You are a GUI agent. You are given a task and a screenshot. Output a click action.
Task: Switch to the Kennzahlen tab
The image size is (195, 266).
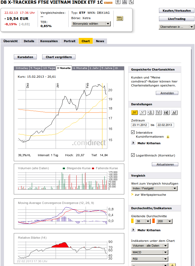[49, 41]
